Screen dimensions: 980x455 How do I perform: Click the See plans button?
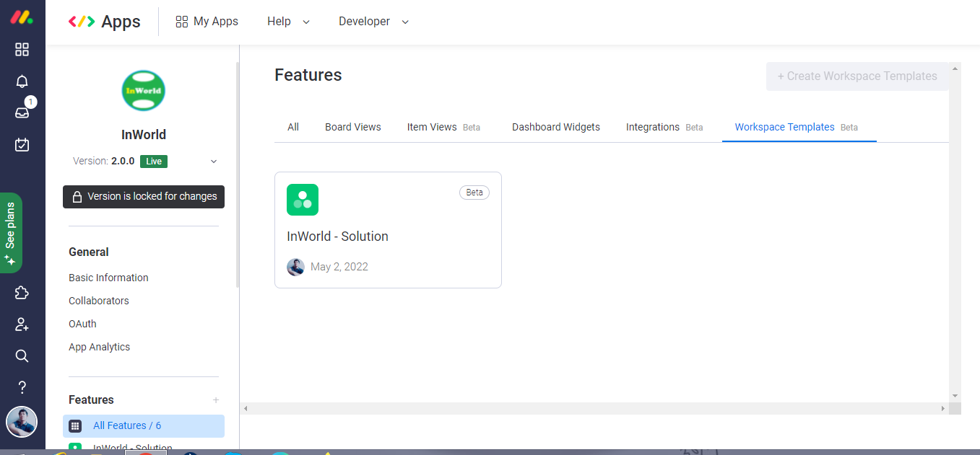11,233
